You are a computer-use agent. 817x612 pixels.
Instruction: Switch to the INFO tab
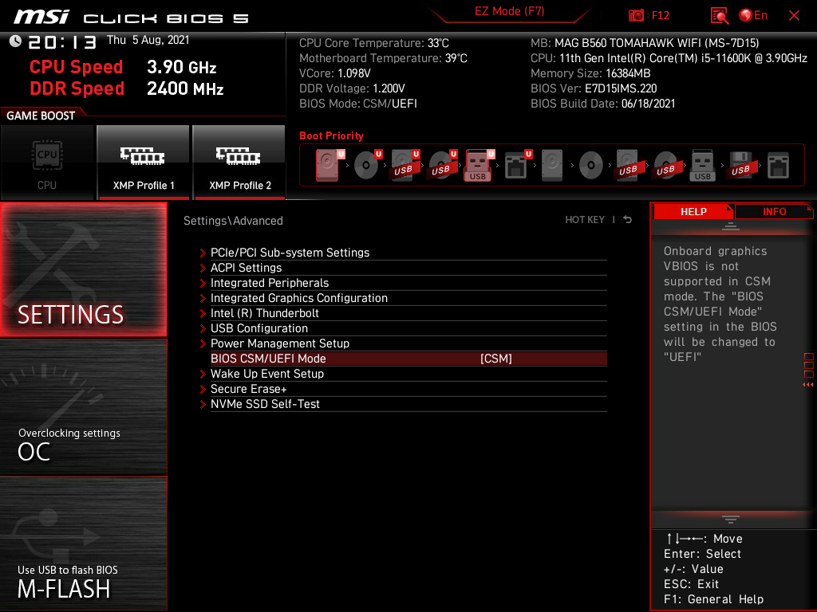[774, 211]
